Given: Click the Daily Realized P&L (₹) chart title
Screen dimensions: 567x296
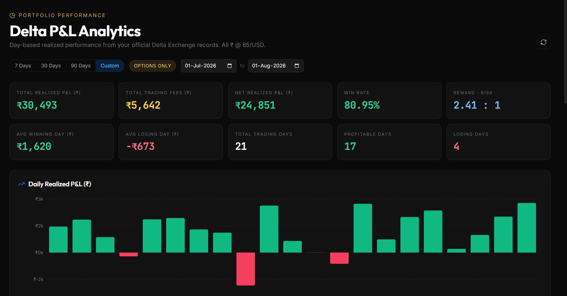Looking at the screenshot, I should 60,184.
